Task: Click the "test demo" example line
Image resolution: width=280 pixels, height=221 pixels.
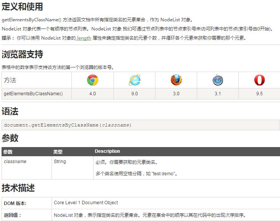Action: (x=137, y=174)
